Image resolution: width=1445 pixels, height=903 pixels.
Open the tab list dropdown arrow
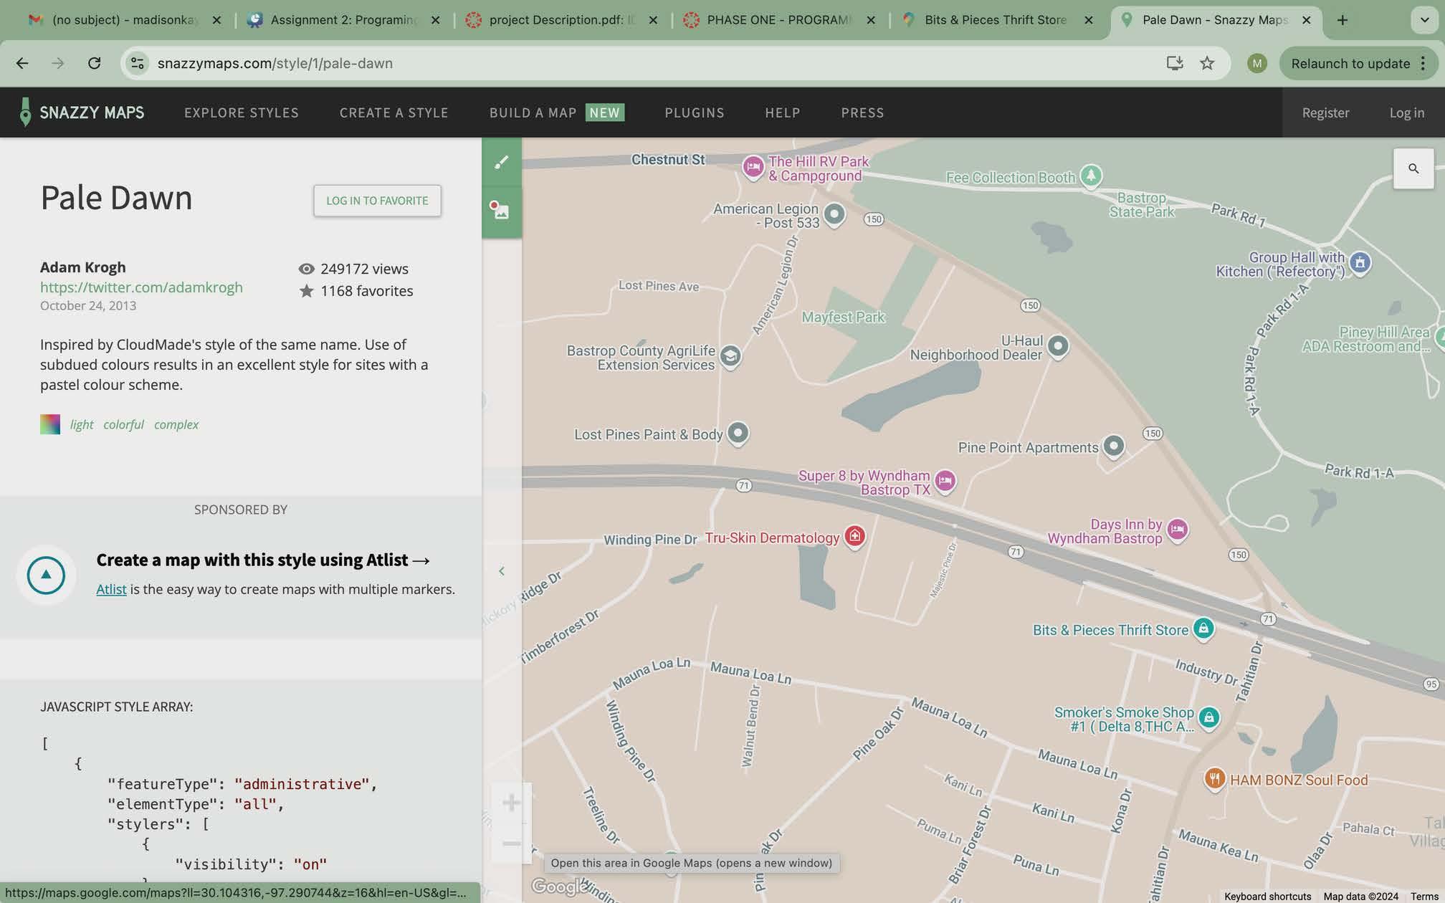[1424, 20]
